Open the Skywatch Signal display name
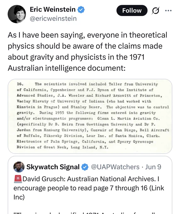 click(x=53, y=167)
